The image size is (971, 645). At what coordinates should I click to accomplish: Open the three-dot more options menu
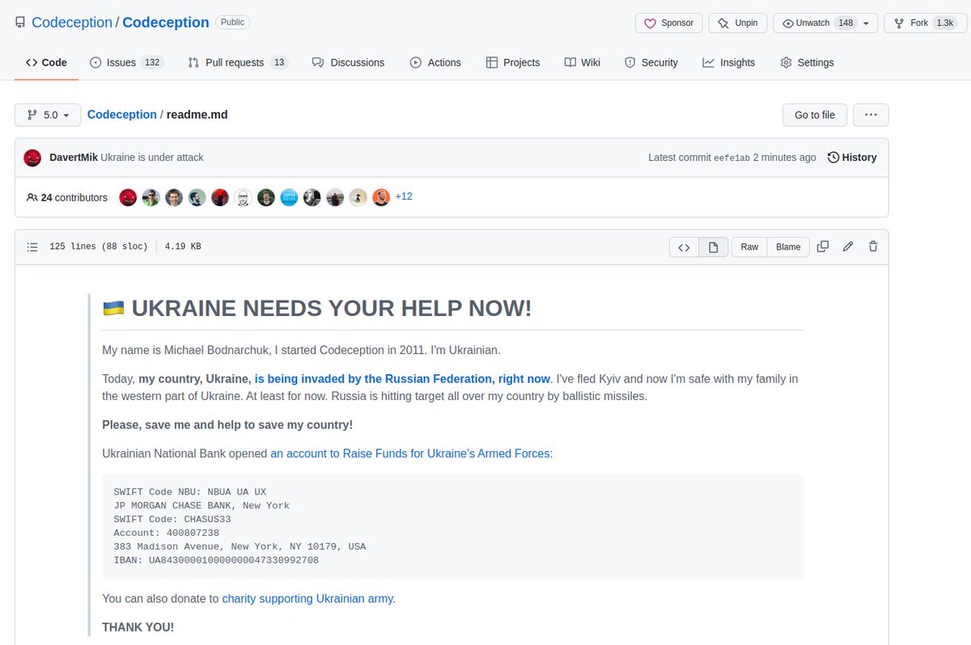pos(871,115)
